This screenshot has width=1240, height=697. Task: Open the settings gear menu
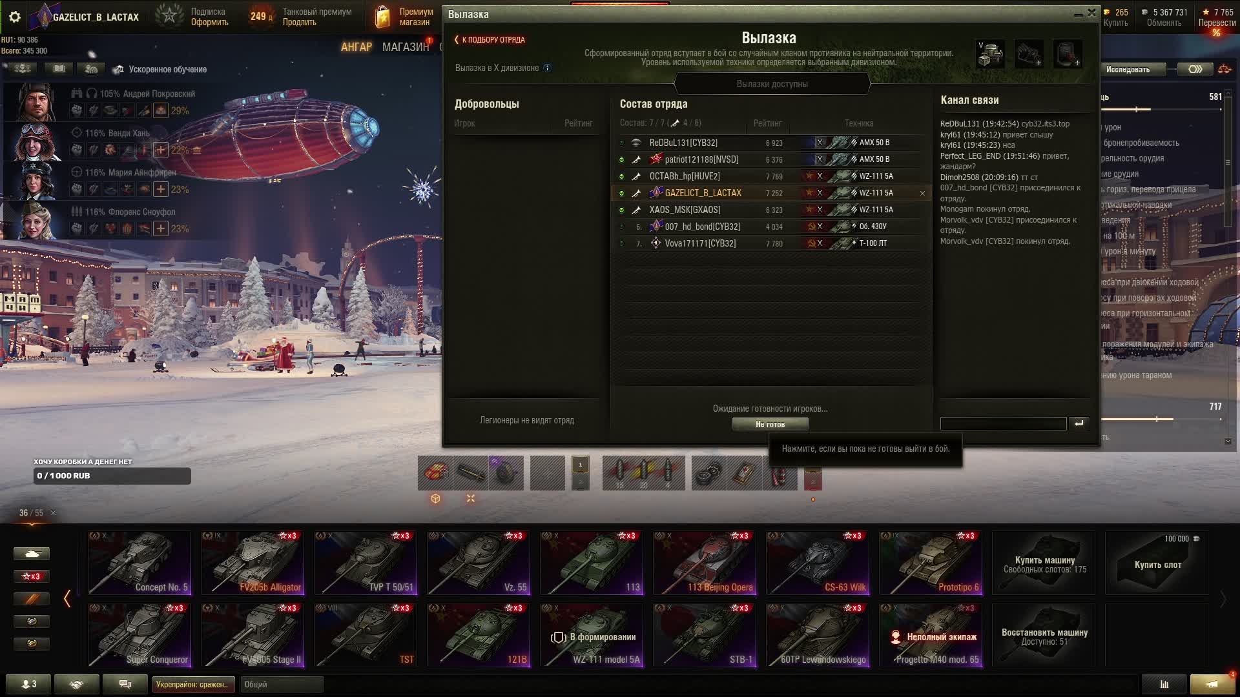(14, 17)
